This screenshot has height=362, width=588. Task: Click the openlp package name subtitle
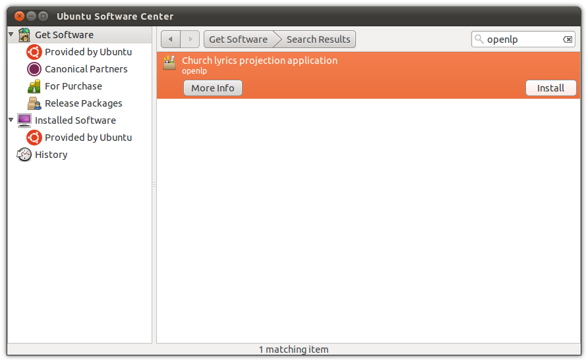click(x=194, y=71)
